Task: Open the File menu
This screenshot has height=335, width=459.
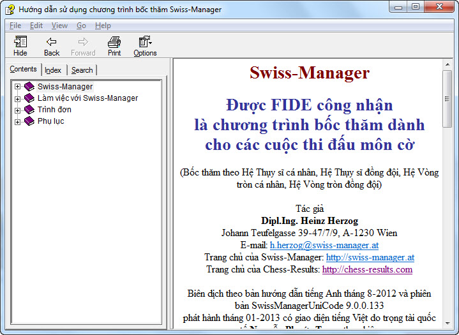Action: [x=15, y=26]
